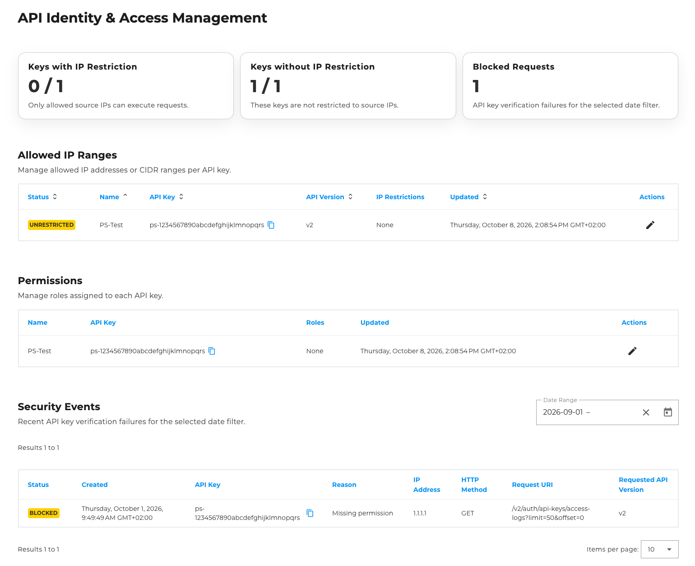The image size is (695, 566).
Task: Click Status header in Security Events
Action: pos(38,485)
